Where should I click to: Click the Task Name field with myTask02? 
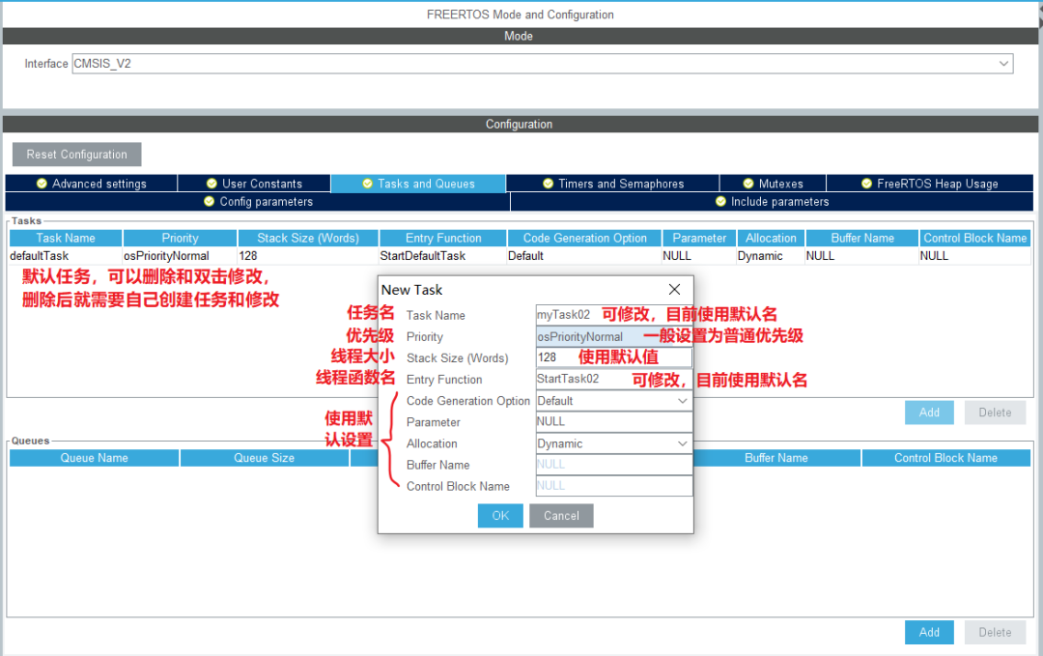tap(614, 315)
